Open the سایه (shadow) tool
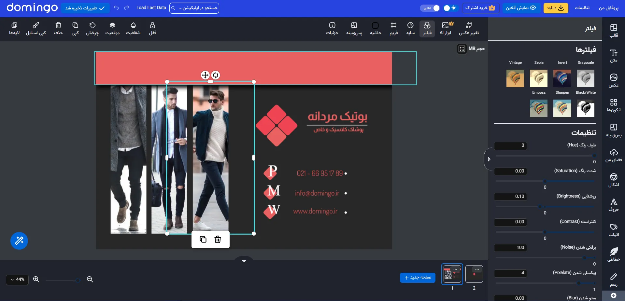The height and width of the screenshot is (301, 625). 410,29
